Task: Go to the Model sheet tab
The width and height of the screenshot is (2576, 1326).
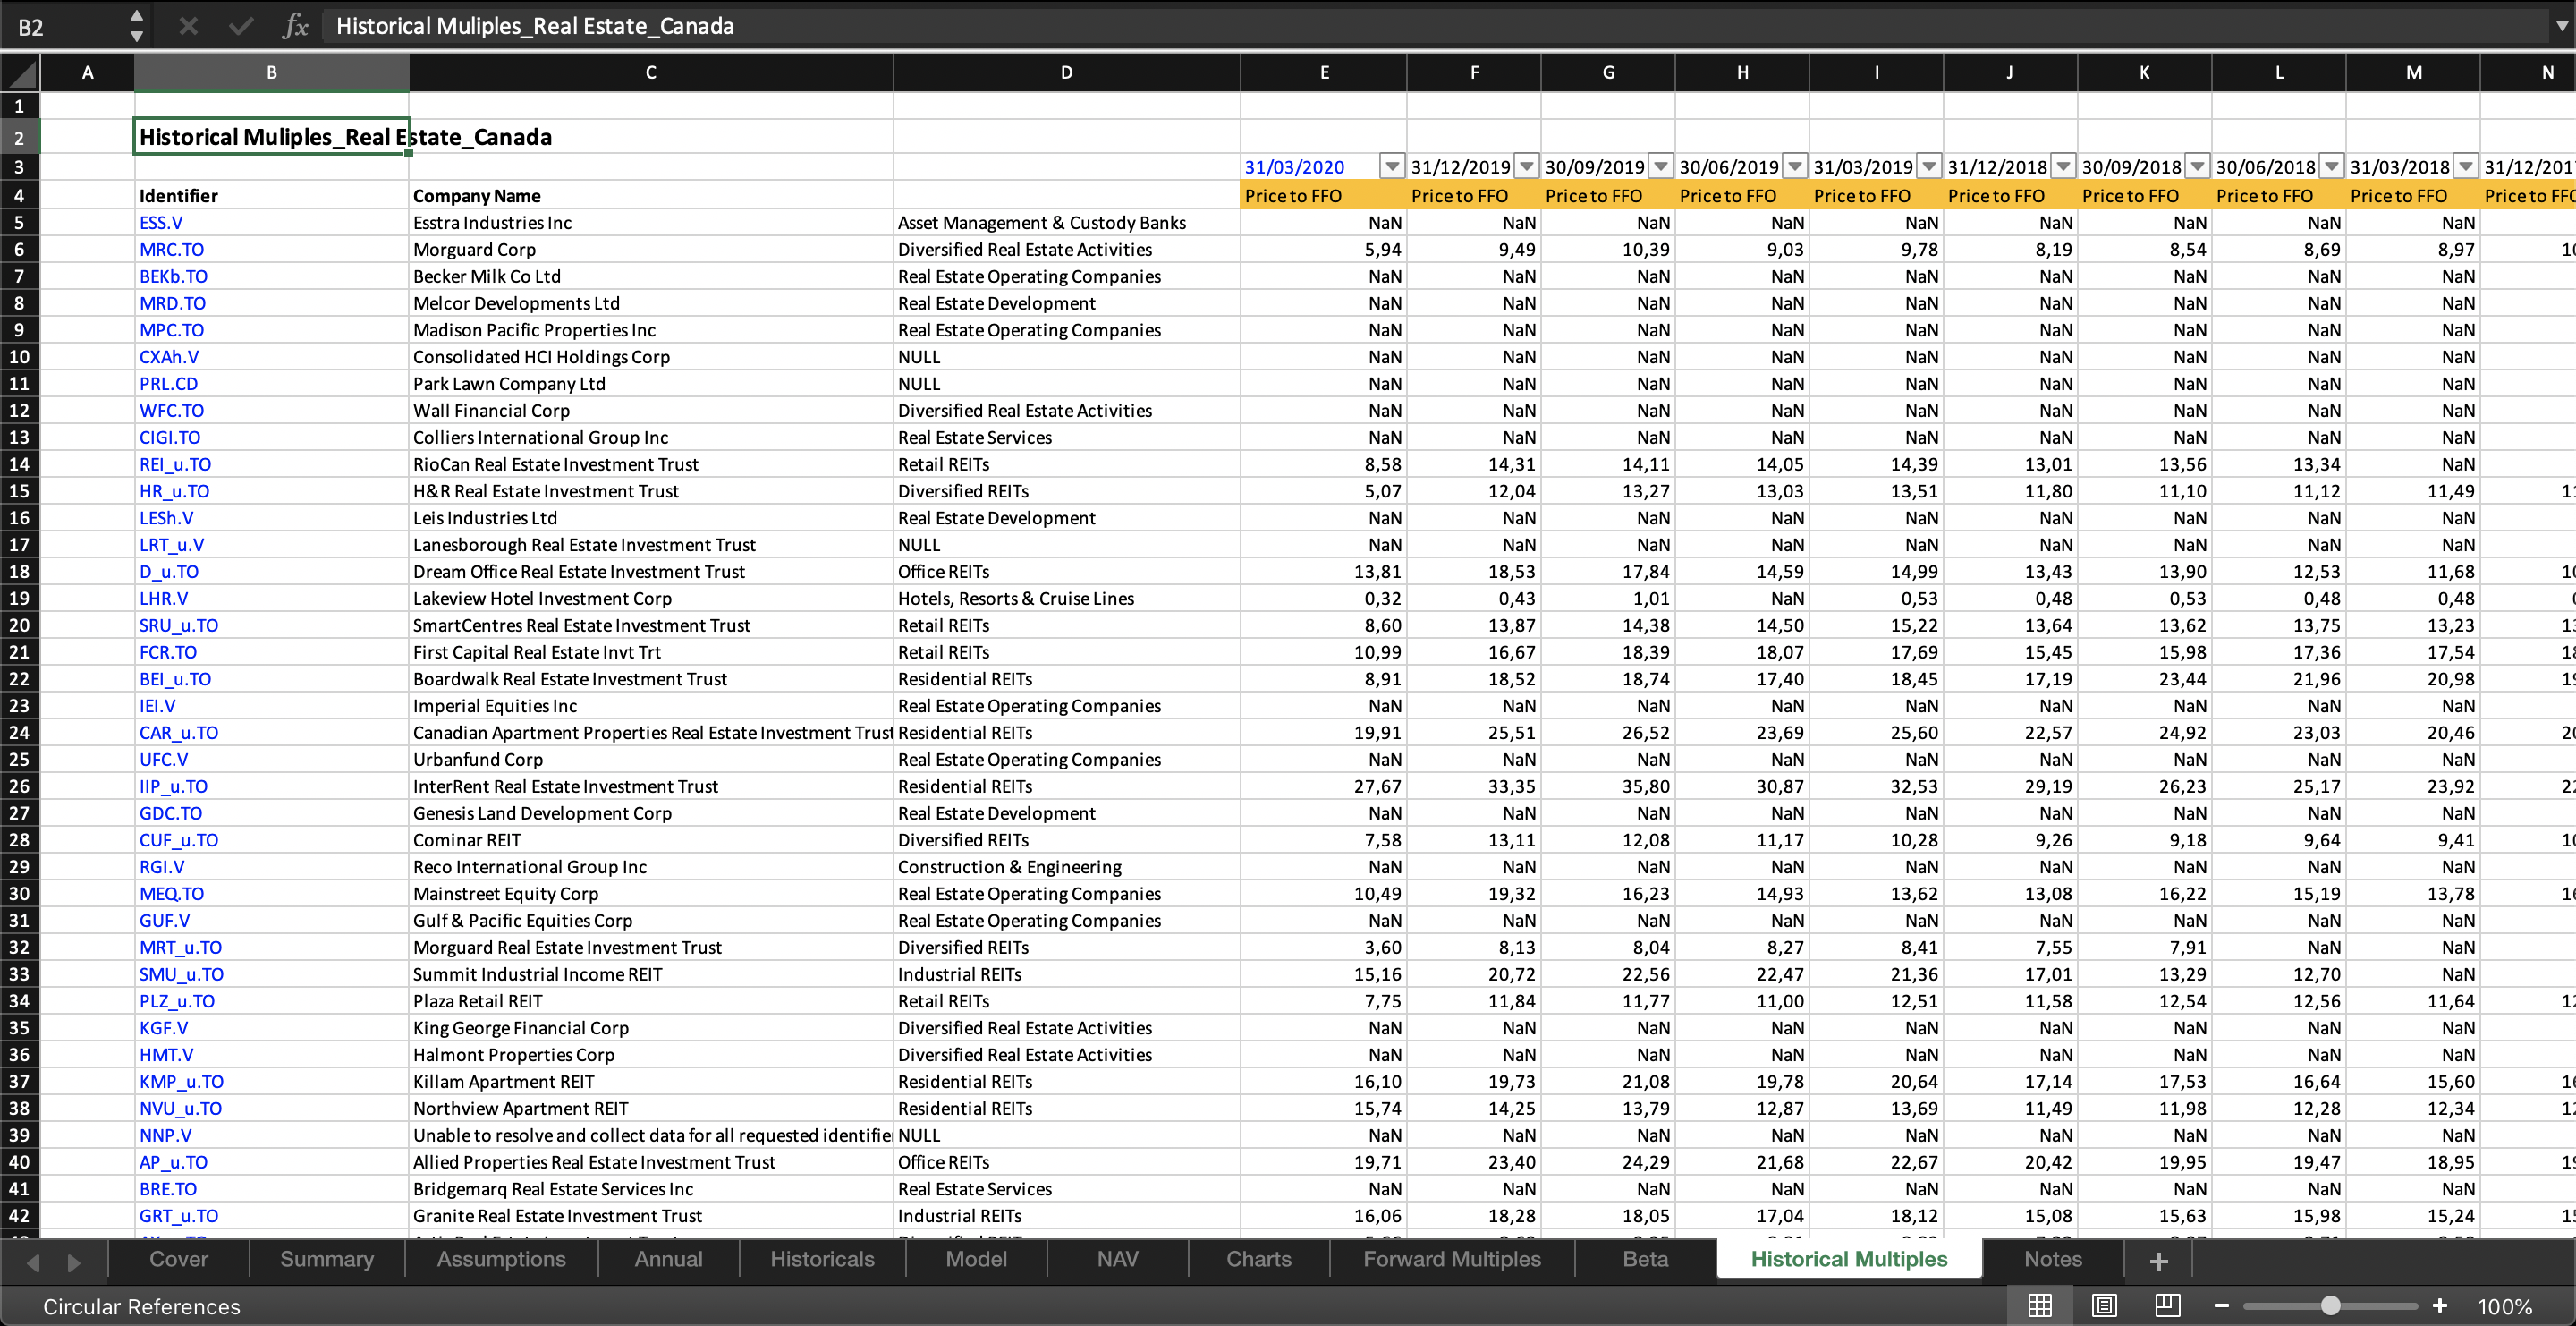Action: click(976, 1259)
